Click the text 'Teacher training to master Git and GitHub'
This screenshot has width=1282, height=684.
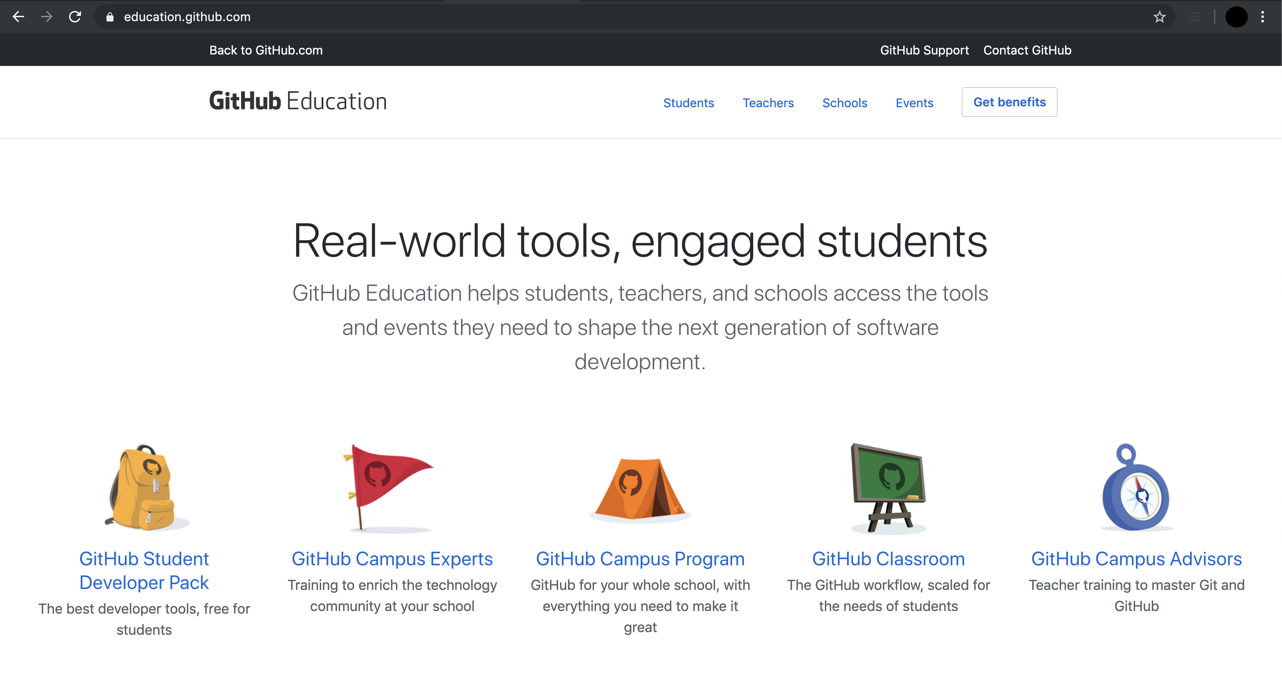click(1136, 596)
